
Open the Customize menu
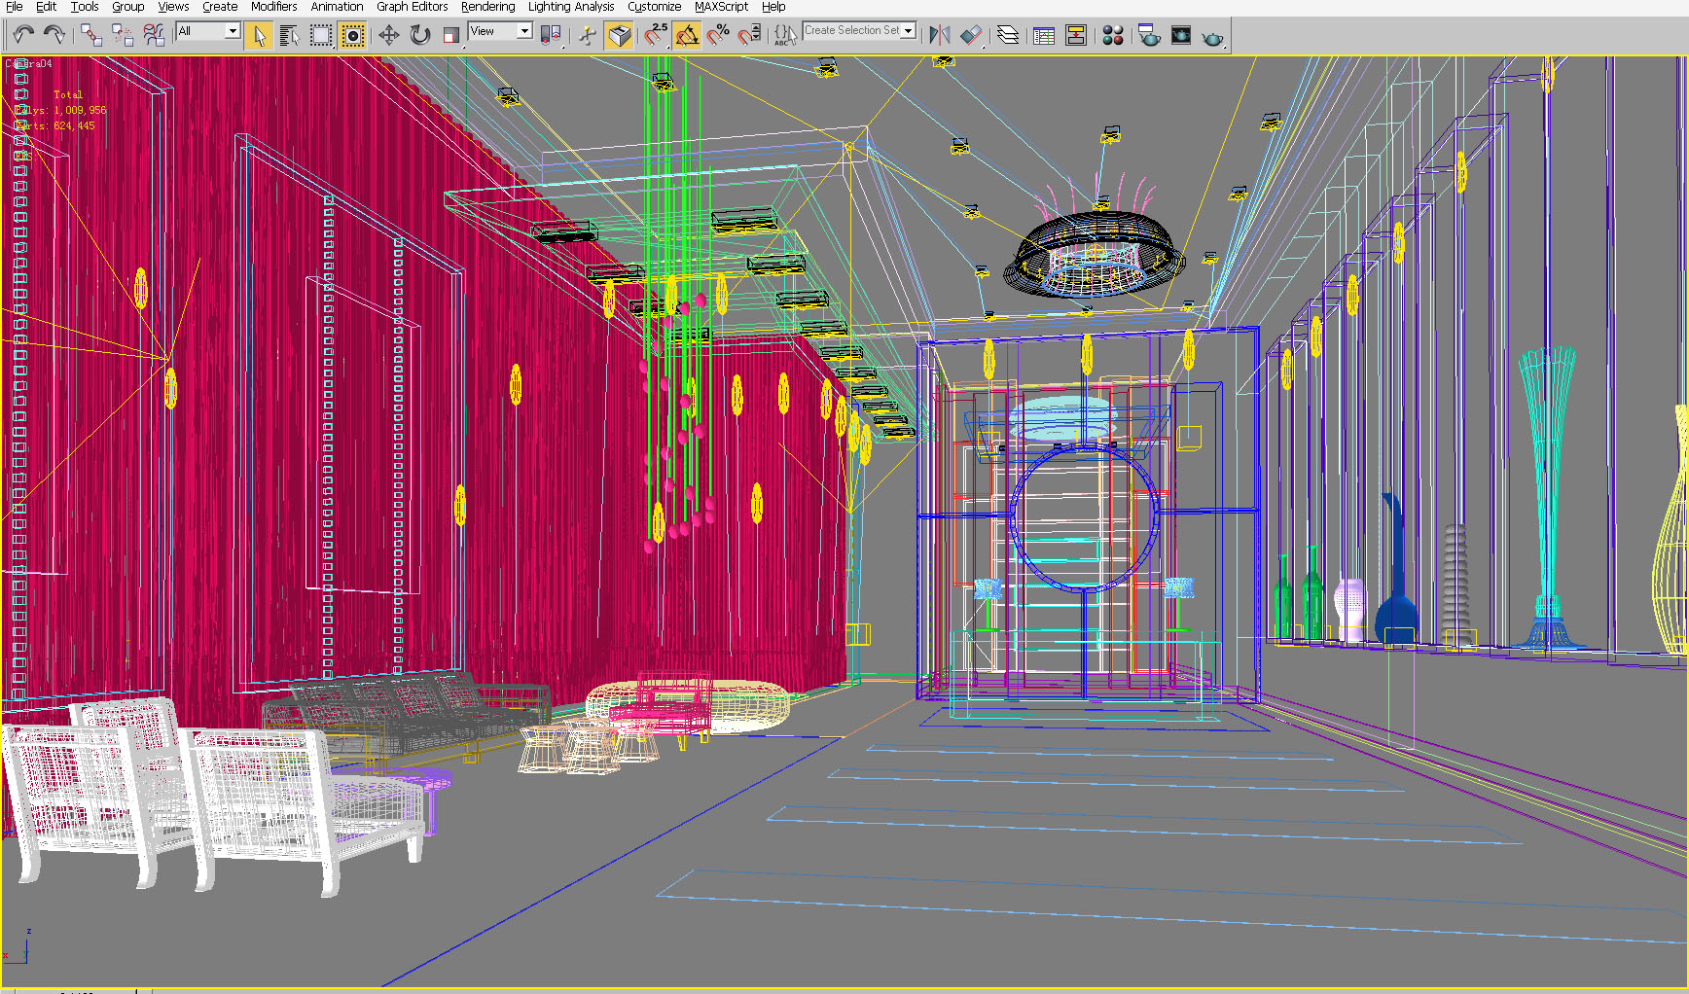[654, 7]
